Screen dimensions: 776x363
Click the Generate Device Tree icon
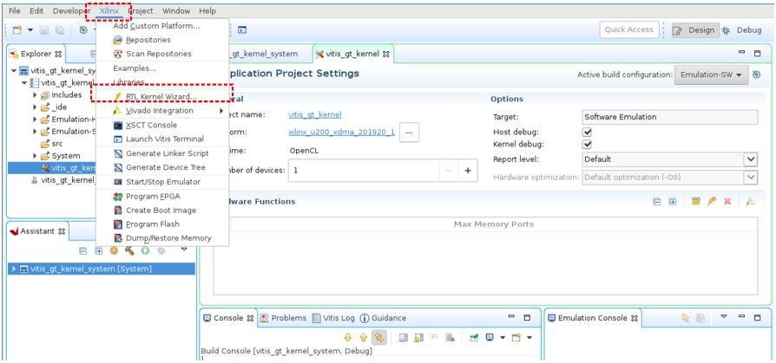pos(118,167)
